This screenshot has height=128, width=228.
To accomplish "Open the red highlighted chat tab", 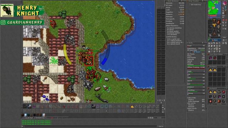I will tap(52, 118).
